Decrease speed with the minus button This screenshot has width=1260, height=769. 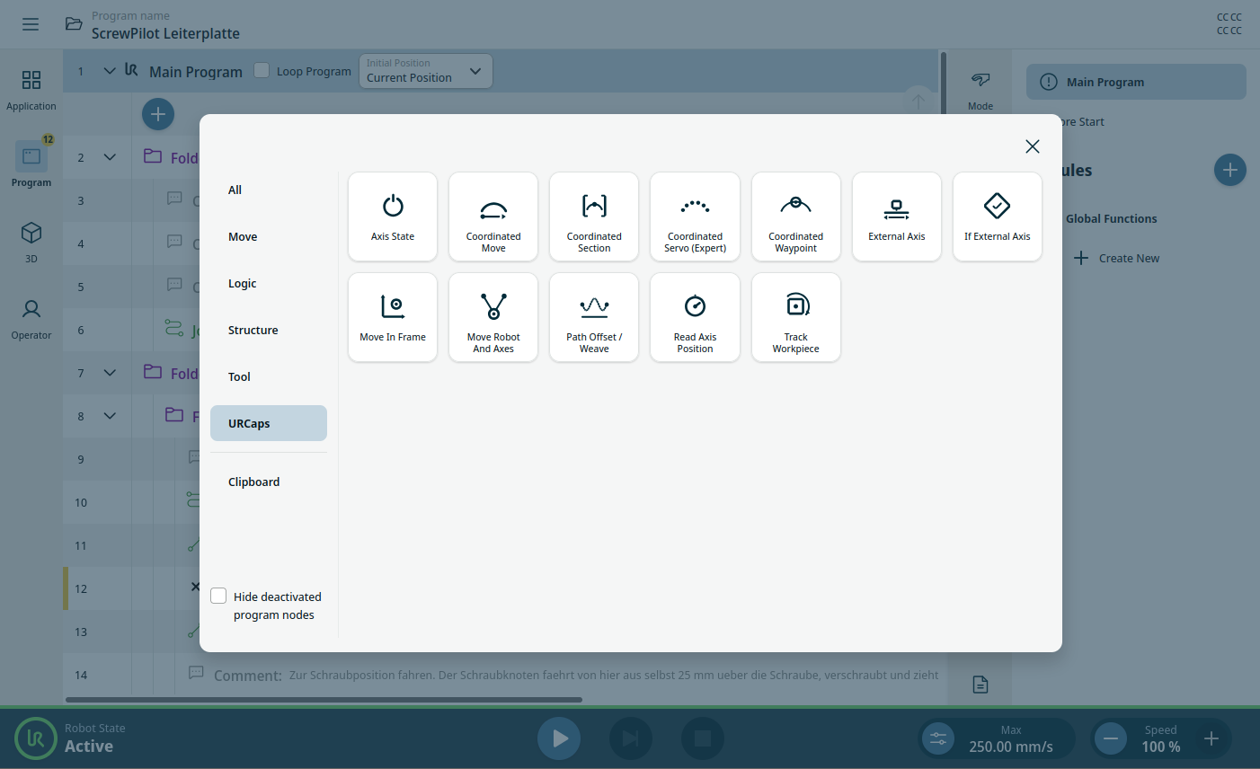[1111, 738]
